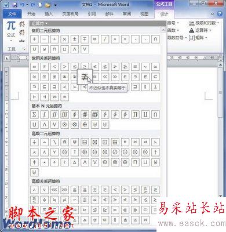Expand the 公式 equation dropdown
The height and width of the screenshot is (232, 226).
(x=11, y=32)
